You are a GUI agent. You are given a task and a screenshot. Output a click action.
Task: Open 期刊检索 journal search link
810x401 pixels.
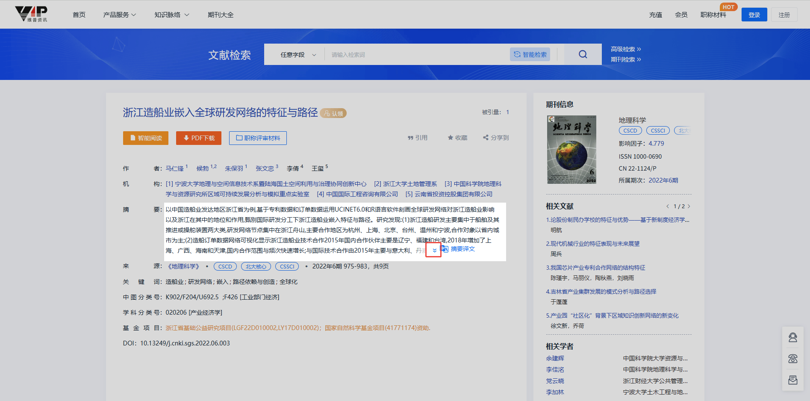tap(626, 59)
